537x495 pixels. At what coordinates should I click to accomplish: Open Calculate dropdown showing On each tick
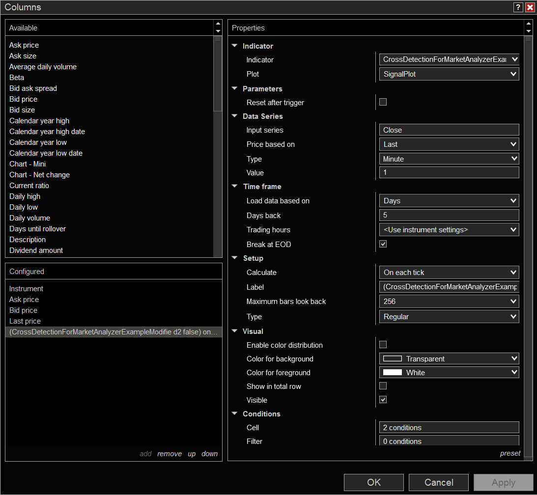pos(449,273)
